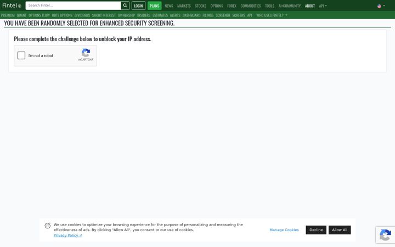Click the Fintel logo
The image size is (395, 247).
pos(12,5)
